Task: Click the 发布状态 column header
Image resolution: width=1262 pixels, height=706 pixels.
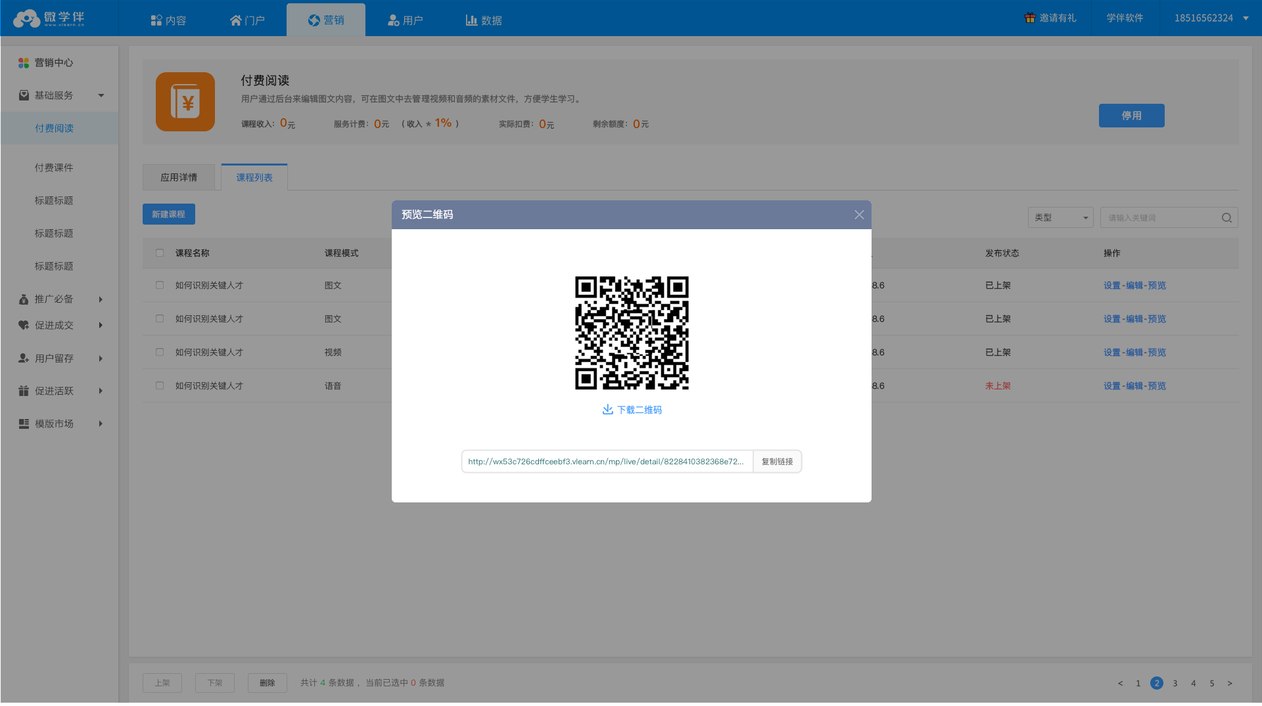Action: (1002, 253)
